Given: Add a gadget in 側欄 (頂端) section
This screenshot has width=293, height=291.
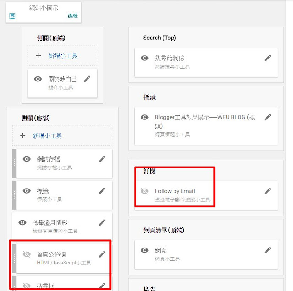Looking at the screenshot, I should (x=62, y=55).
